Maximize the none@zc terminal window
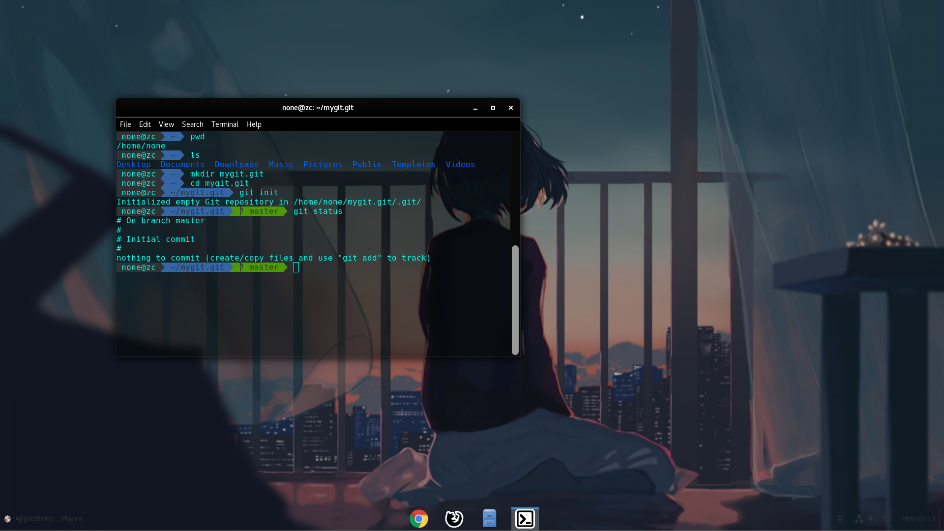 [493, 108]
